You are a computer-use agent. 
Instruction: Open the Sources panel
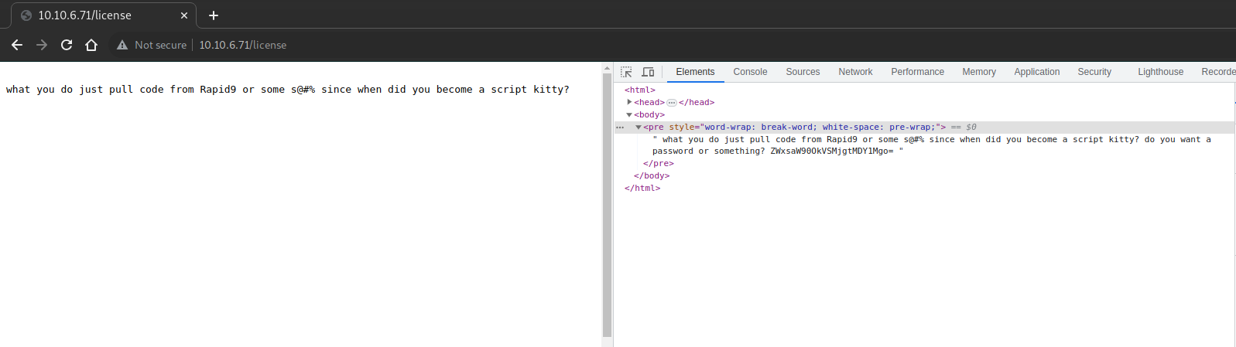(803, 72)
